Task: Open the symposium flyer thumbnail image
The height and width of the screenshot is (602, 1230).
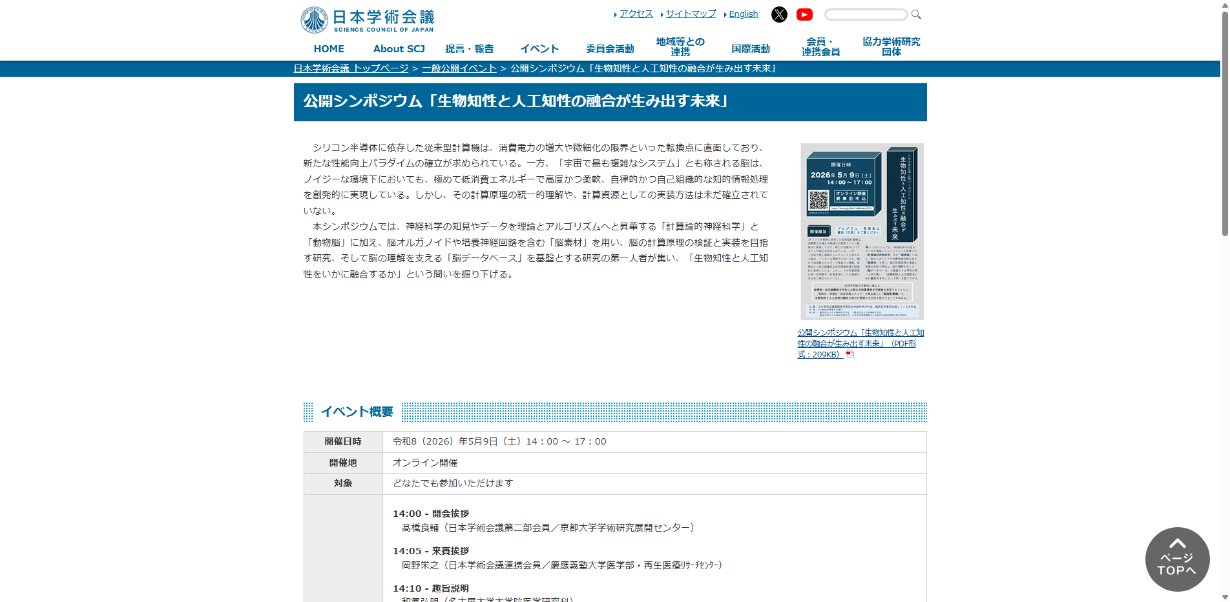Action: [x=862, y=232]
